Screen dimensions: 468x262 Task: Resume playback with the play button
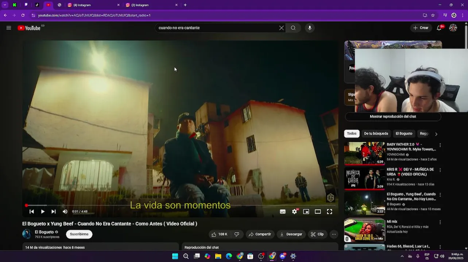[x=43, y=211]
